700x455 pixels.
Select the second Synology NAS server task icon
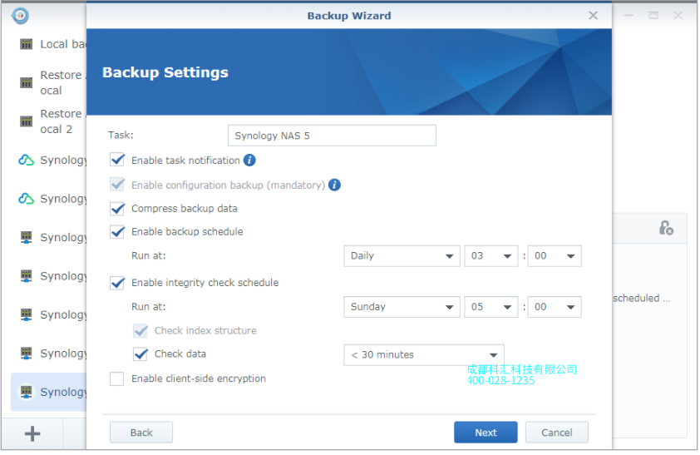coord(27,276)
